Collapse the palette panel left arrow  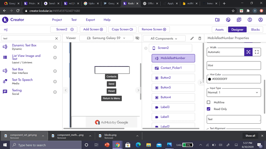point(66,90)
